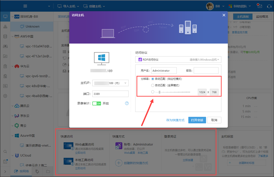This screenshot has height=177, width=274.
Task: Select the custom resolution radio button
Action: 153,92
